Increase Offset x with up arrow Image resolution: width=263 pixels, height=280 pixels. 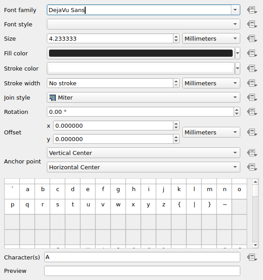point(176,124)
